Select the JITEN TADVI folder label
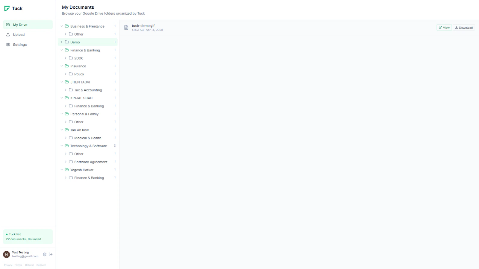Screen dimensions: 479x269 [x=80, y=82]
